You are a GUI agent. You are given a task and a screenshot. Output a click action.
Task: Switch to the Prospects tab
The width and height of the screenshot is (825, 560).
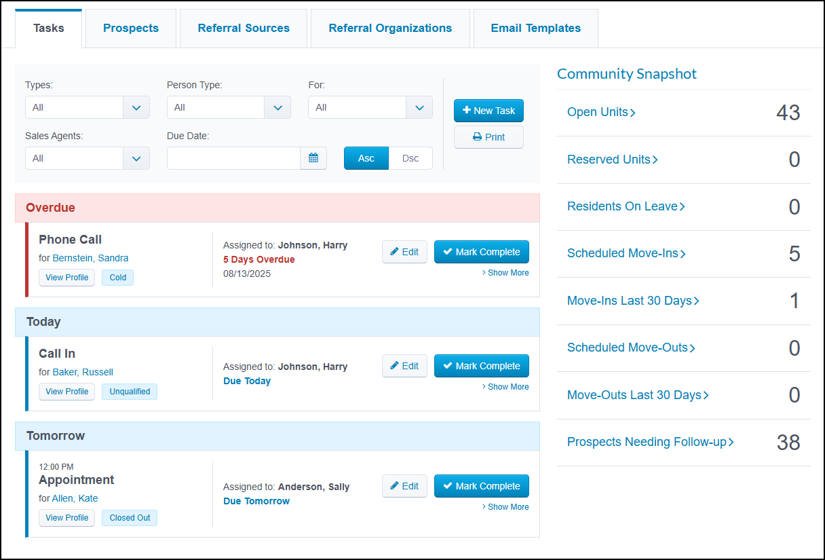(130, 28)
